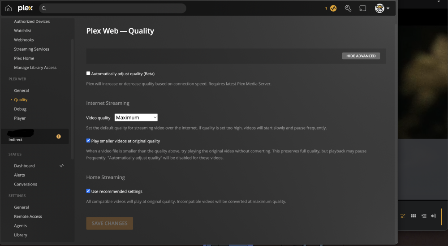Open Remote Access settings
The width and height of the screenshot is (448, 246).
(x=28, y=216)
